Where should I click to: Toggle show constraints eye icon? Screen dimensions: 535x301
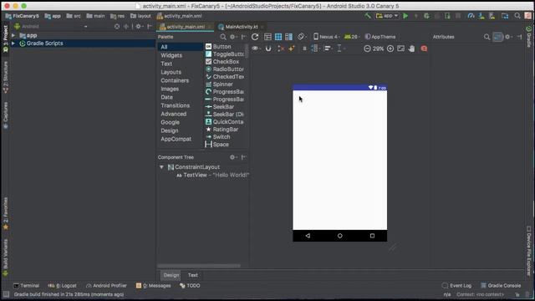(256, 48)
